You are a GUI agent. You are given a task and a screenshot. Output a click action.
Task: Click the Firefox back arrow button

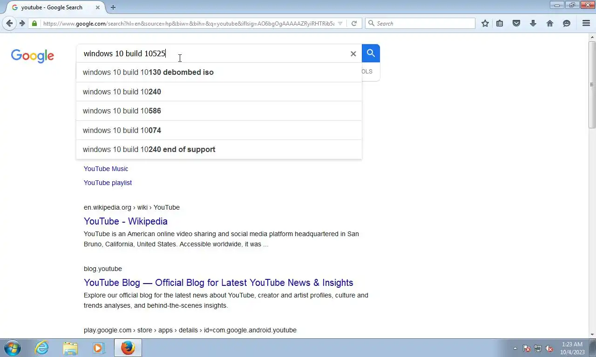(9, 23)
